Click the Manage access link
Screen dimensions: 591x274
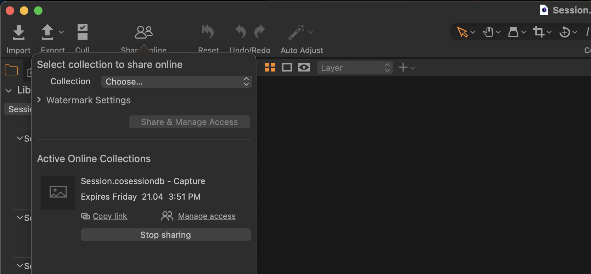pyautogui.click(x=207, y=216)
